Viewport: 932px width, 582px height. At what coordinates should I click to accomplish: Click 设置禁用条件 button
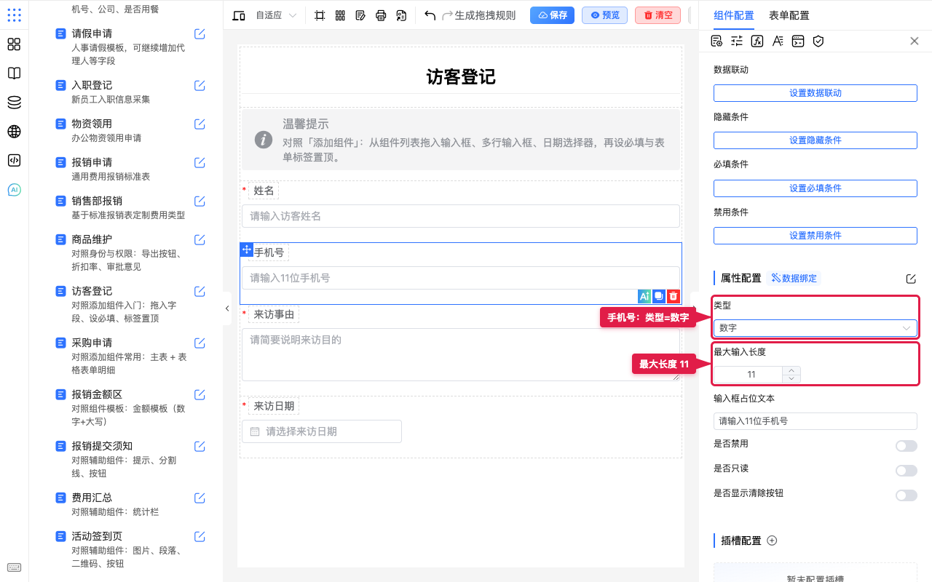pyautogui.click(x=815, y=236)
